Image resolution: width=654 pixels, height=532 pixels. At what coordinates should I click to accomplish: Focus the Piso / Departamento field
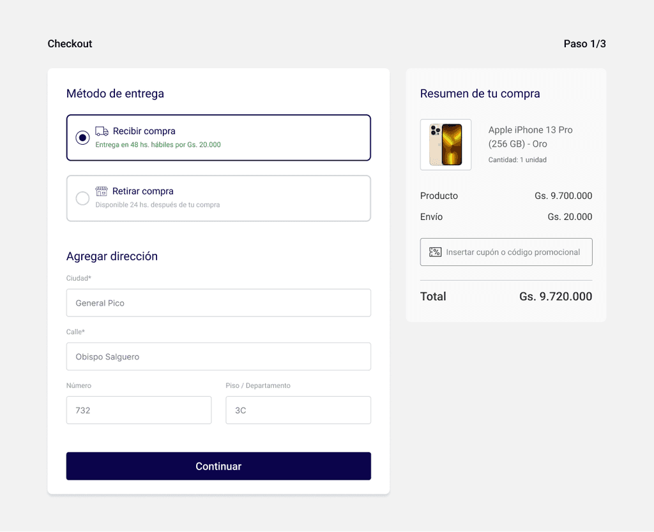pyautogui.click(x=298, y=410)
